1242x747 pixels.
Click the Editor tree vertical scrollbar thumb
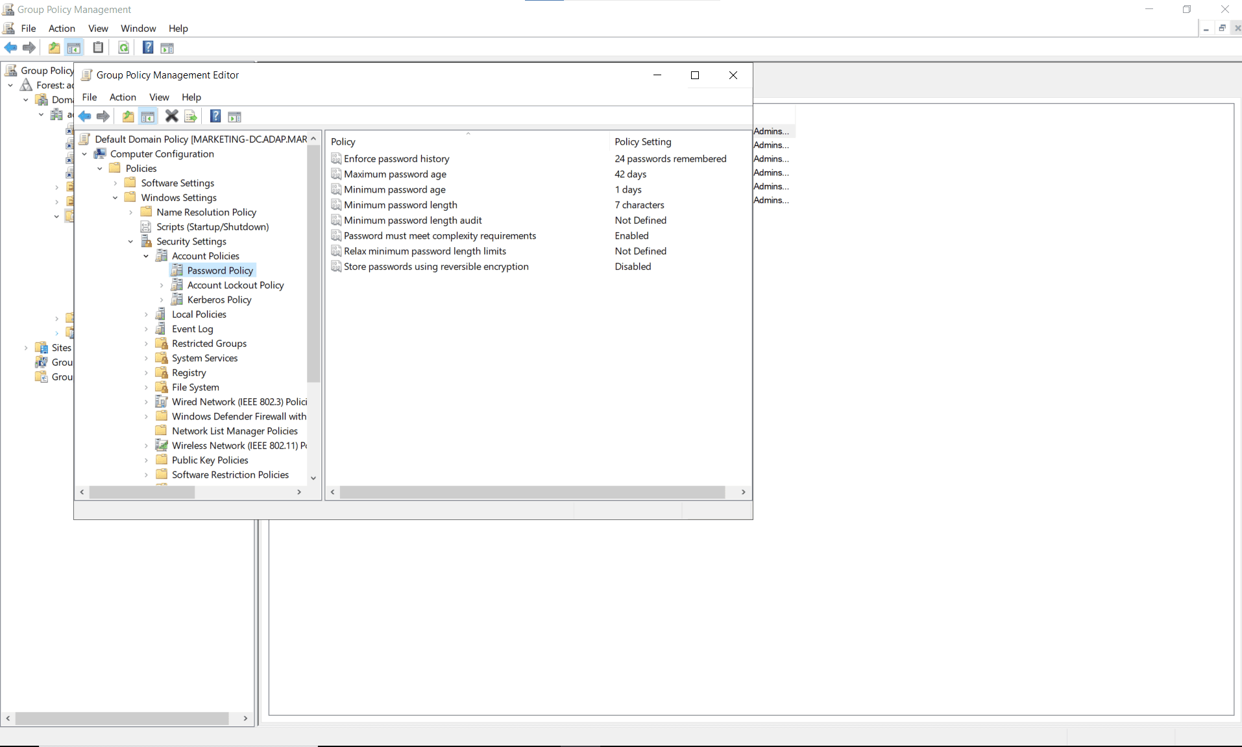313,263
